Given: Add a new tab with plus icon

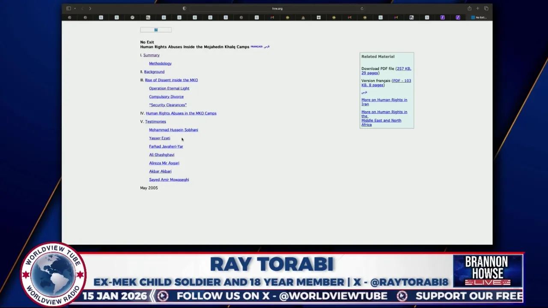Looking at the screenshot, I should click(x=478, y=9).
